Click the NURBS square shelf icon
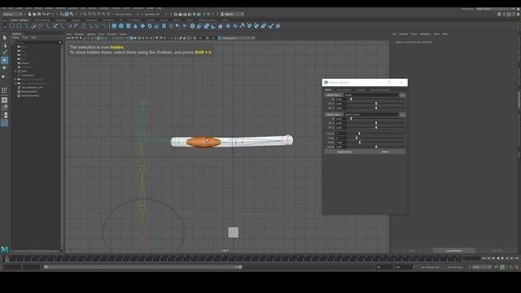This screenshot has height=293, width=521. (x=20, y=26)
